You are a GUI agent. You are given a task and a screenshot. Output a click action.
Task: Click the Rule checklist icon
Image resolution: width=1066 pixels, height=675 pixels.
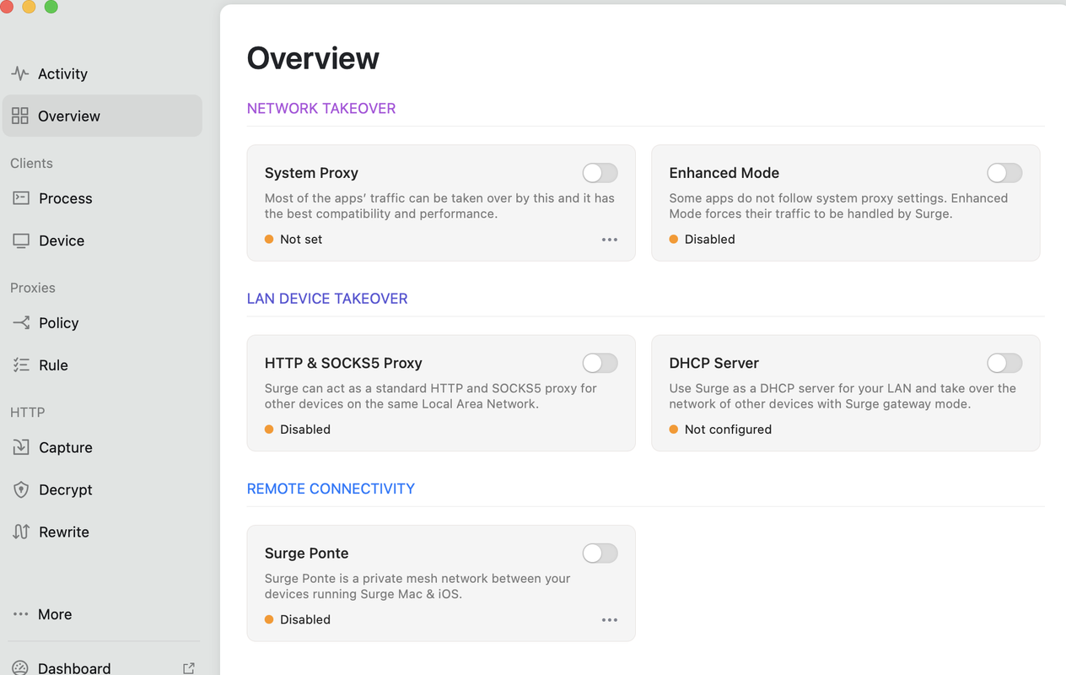pyautogui.click(x=21, y=364)
